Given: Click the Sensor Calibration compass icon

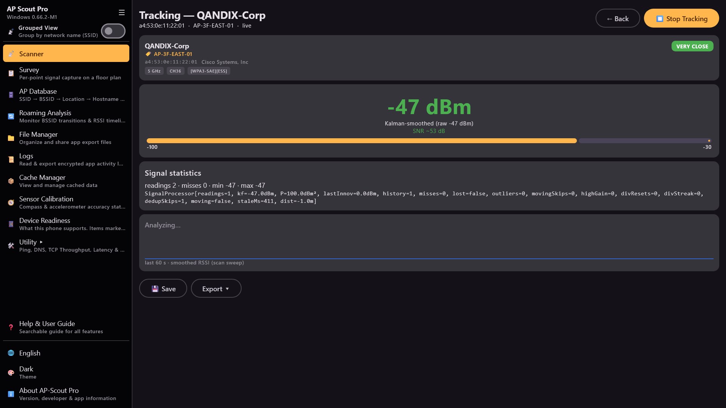Looking at the screenshot, I should coord(11,202).
